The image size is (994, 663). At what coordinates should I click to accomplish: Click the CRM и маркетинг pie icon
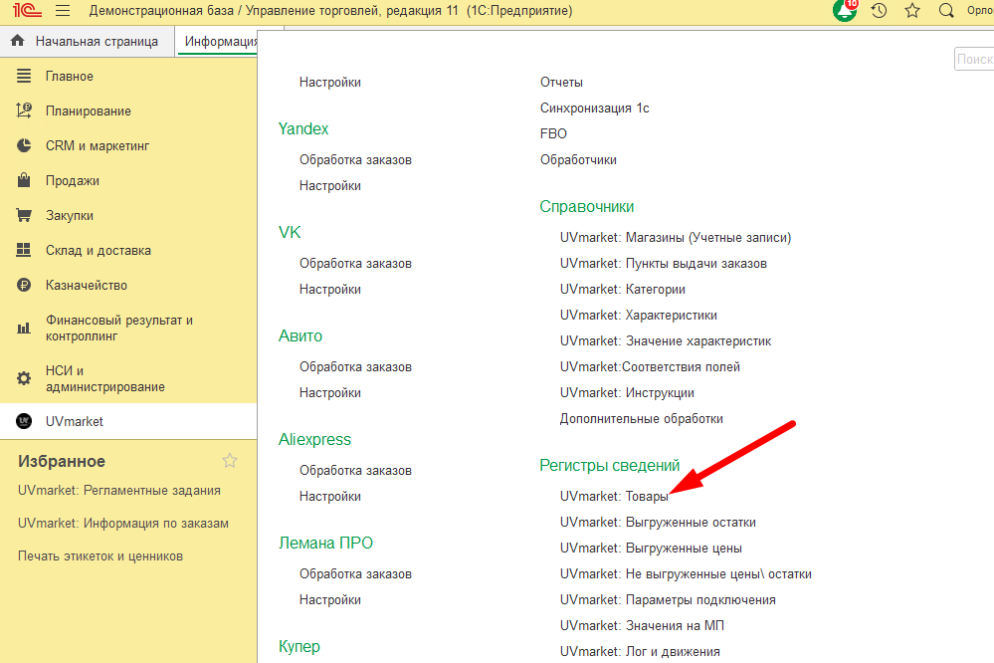tap(24, 145)
